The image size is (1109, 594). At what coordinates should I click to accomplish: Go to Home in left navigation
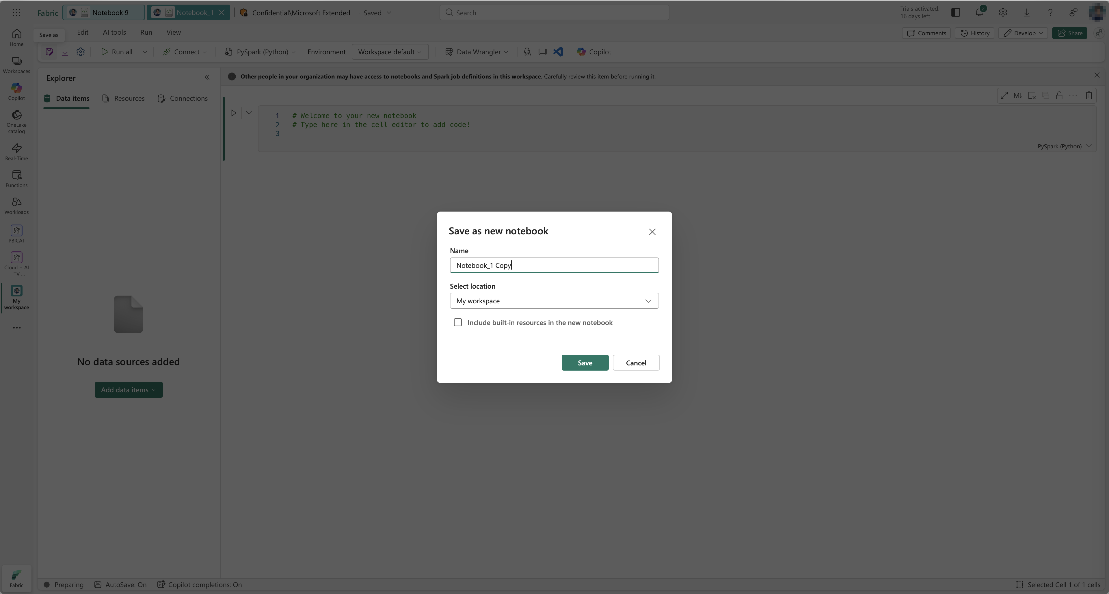click(x=16, y=38)
